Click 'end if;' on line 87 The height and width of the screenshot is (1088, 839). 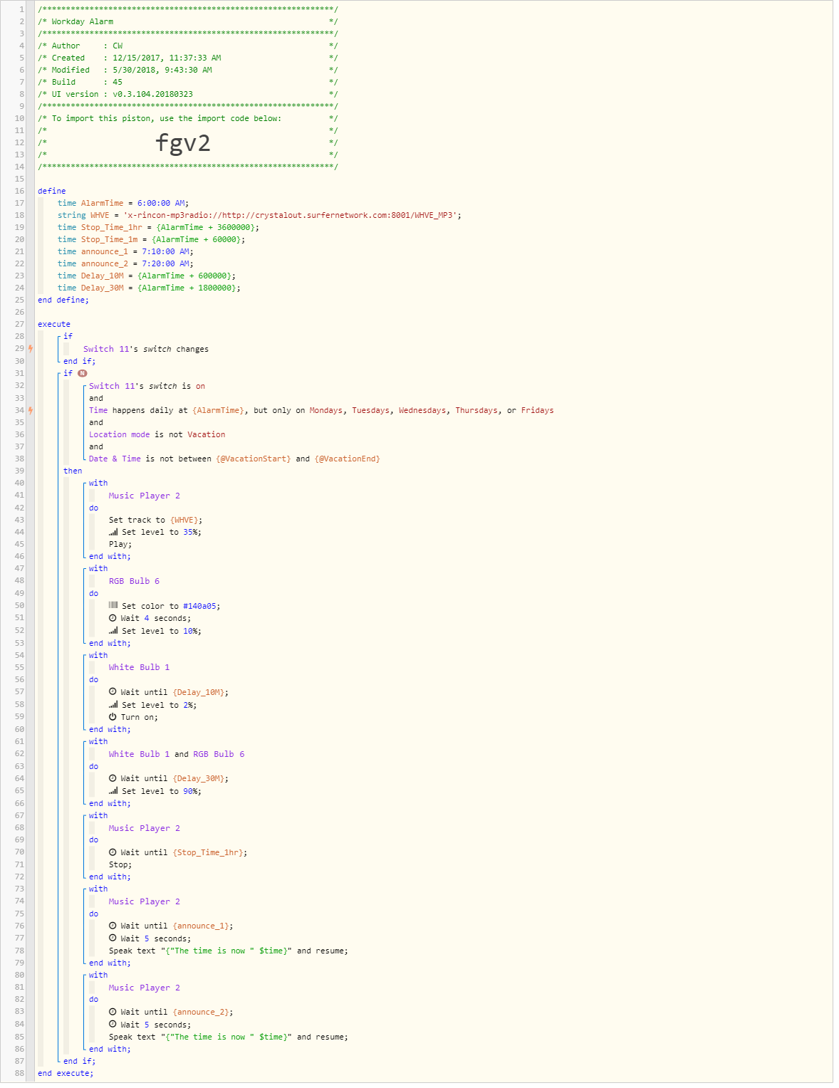pyautogui.click(x=79, y=1061)
